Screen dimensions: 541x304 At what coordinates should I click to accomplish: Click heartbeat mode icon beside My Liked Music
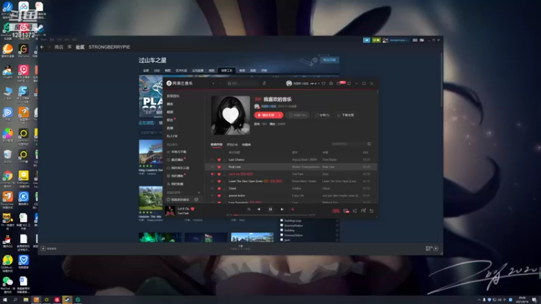pyautogui.click(x=196, y=199)
